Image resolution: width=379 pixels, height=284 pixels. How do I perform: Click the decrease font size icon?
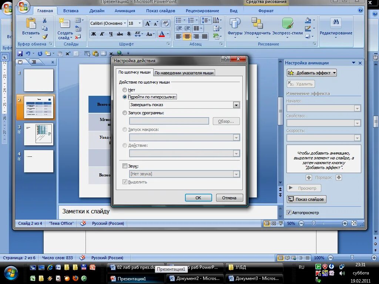coord(156,23)
